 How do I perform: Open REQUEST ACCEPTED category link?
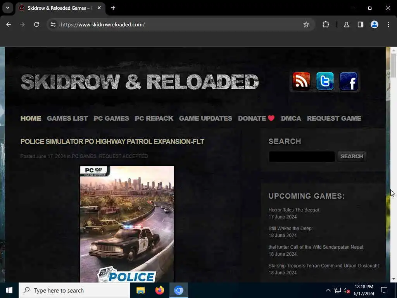123,156
